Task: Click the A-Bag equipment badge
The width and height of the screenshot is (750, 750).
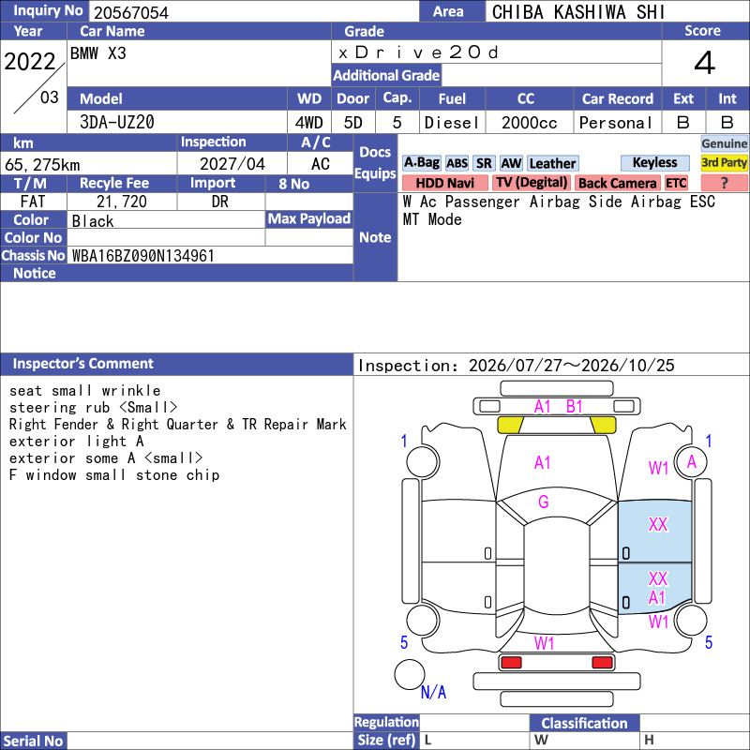Action: pos(421,163)
